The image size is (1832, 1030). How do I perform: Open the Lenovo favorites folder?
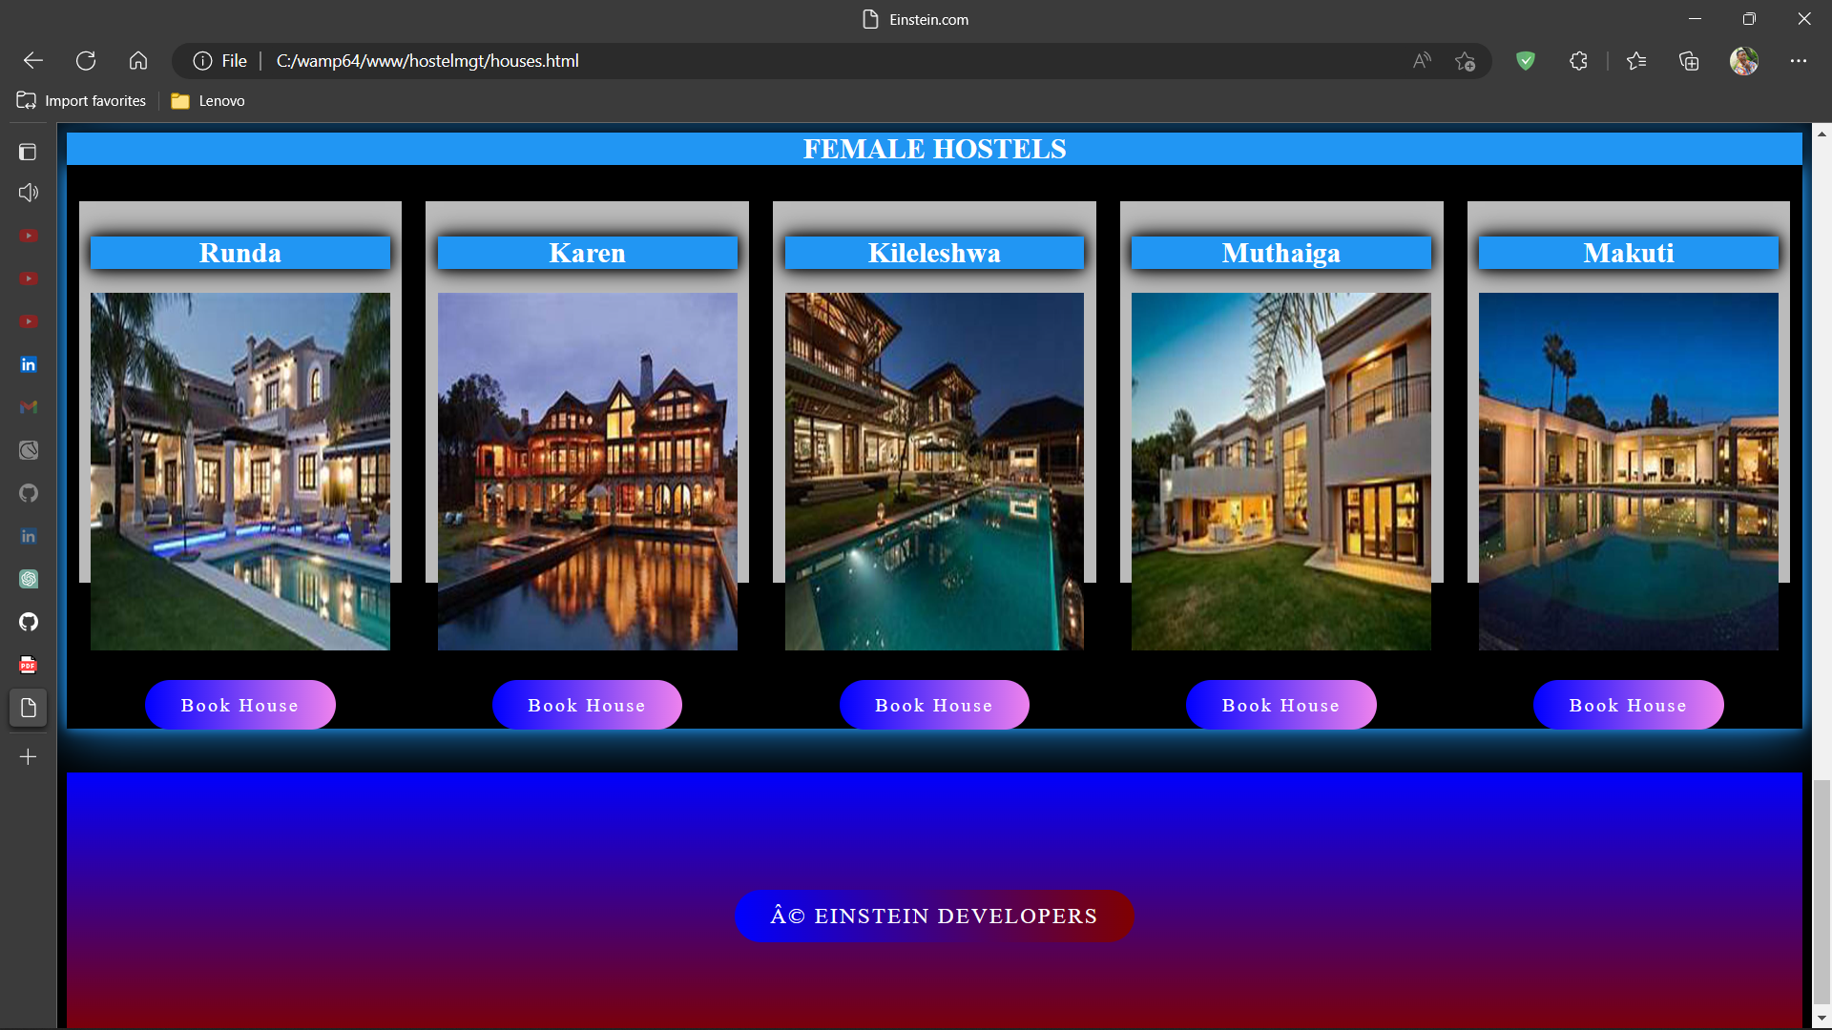coord(208,101)
